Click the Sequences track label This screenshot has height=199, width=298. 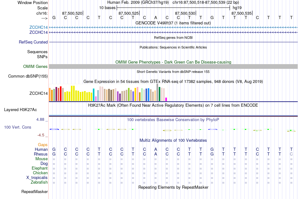(x=37, y=52)
